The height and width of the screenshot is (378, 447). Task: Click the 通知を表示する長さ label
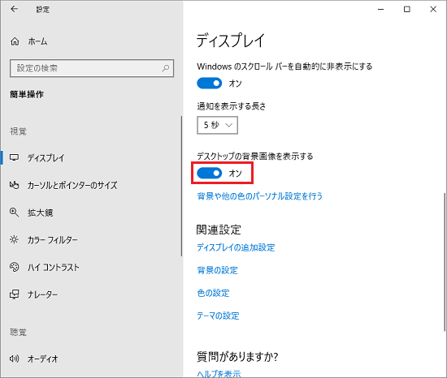click(x=231, y=106)
